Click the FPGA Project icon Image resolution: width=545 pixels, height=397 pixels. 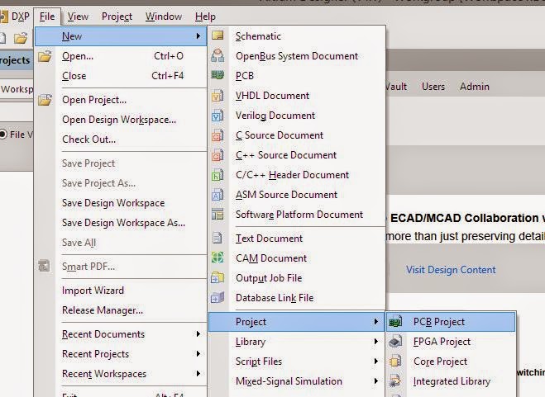coord(395,342)
